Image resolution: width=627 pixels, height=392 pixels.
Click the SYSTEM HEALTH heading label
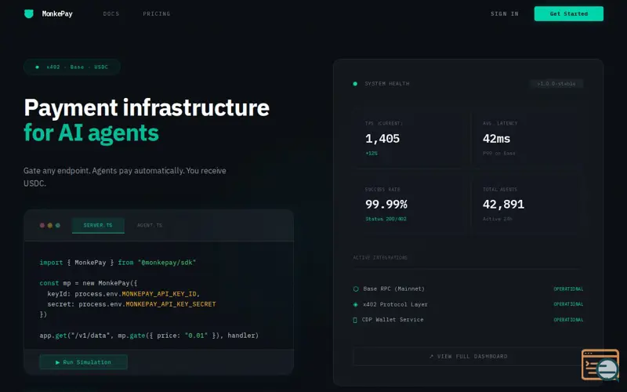point(387,84)
